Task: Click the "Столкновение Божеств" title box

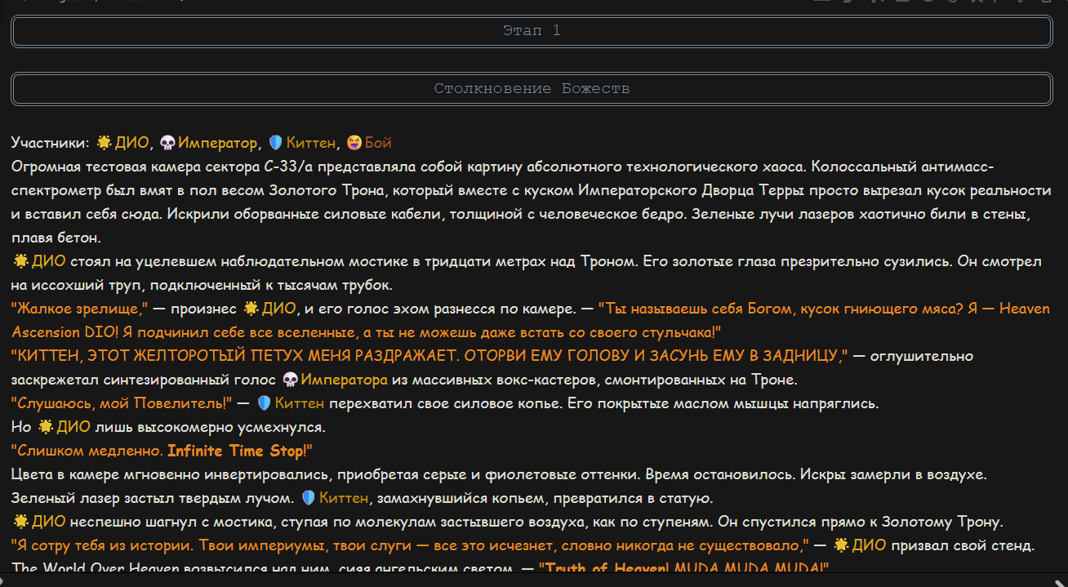Action: pyautogui.click(x=532, y=89)
